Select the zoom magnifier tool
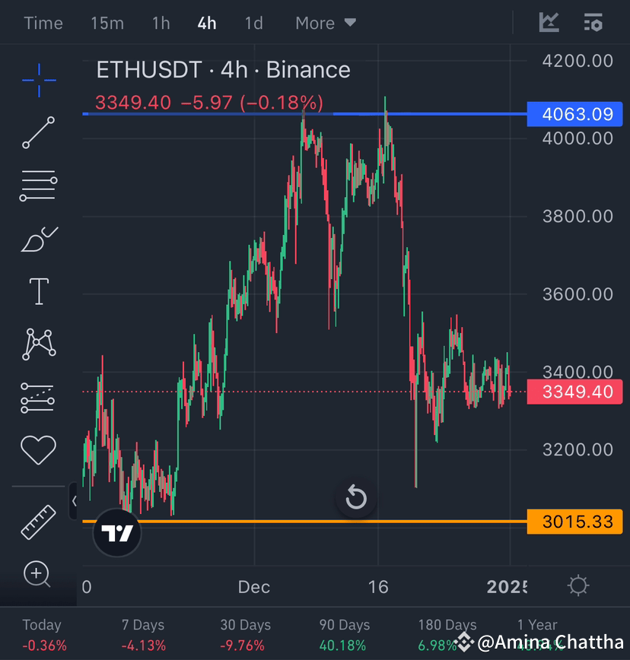This screenshot has height=660, width=630. pos(38,575)
